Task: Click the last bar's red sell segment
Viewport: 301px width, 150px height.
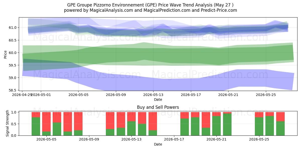Action: 280,117
